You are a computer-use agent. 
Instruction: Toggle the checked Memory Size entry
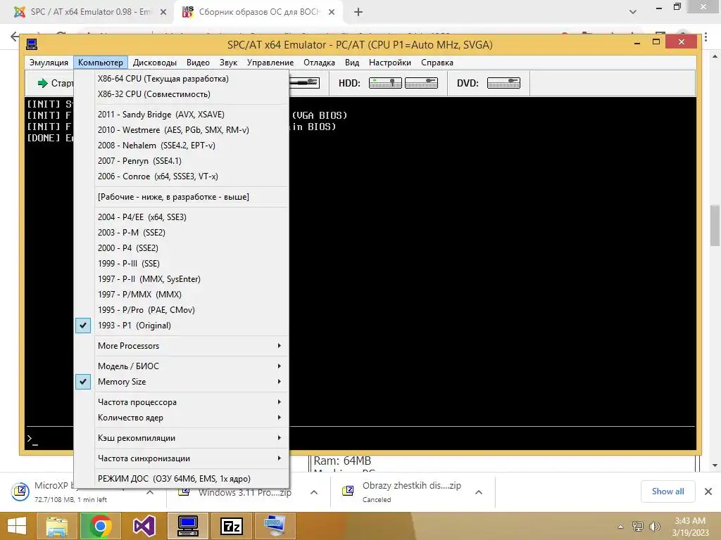(181, 382)
